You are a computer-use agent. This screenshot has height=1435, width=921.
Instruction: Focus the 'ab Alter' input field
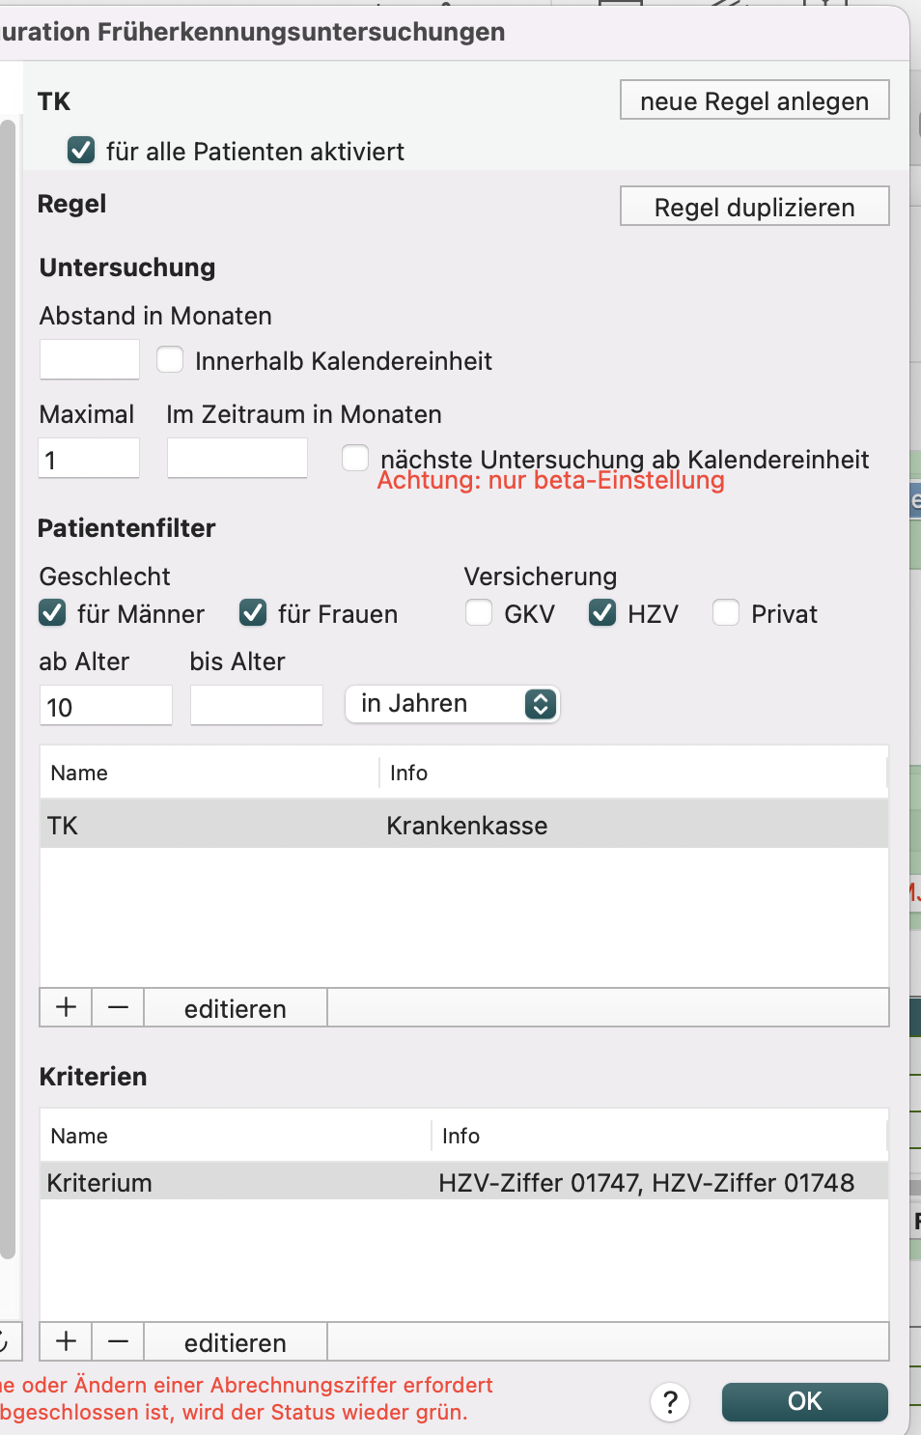106,706
